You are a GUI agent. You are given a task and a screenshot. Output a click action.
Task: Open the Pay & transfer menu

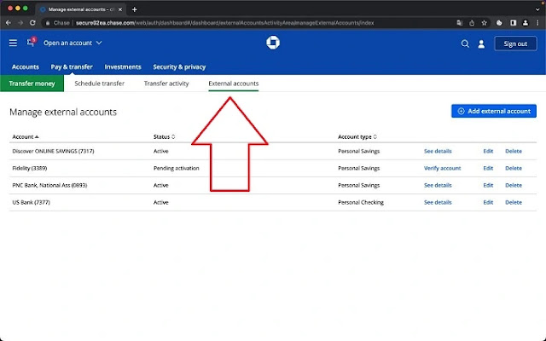click(x=72, y=66)
